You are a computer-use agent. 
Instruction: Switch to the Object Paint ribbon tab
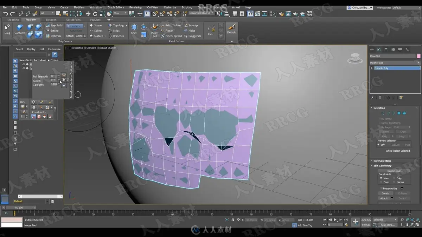pos(73,20)
